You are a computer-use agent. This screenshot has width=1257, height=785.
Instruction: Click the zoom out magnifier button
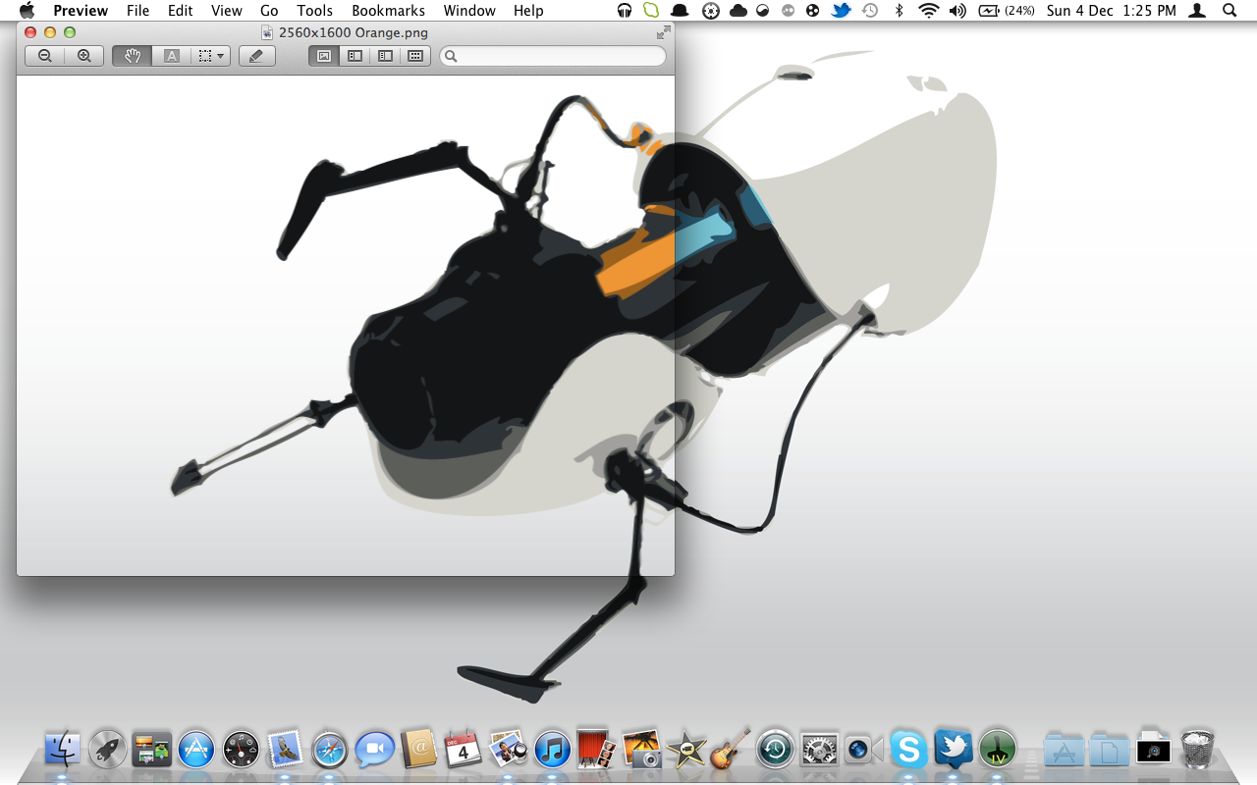pyautogui.click(x=45, y=56)
